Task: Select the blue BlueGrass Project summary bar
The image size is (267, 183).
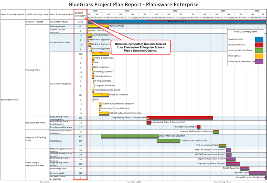Action: pos(177,22)
